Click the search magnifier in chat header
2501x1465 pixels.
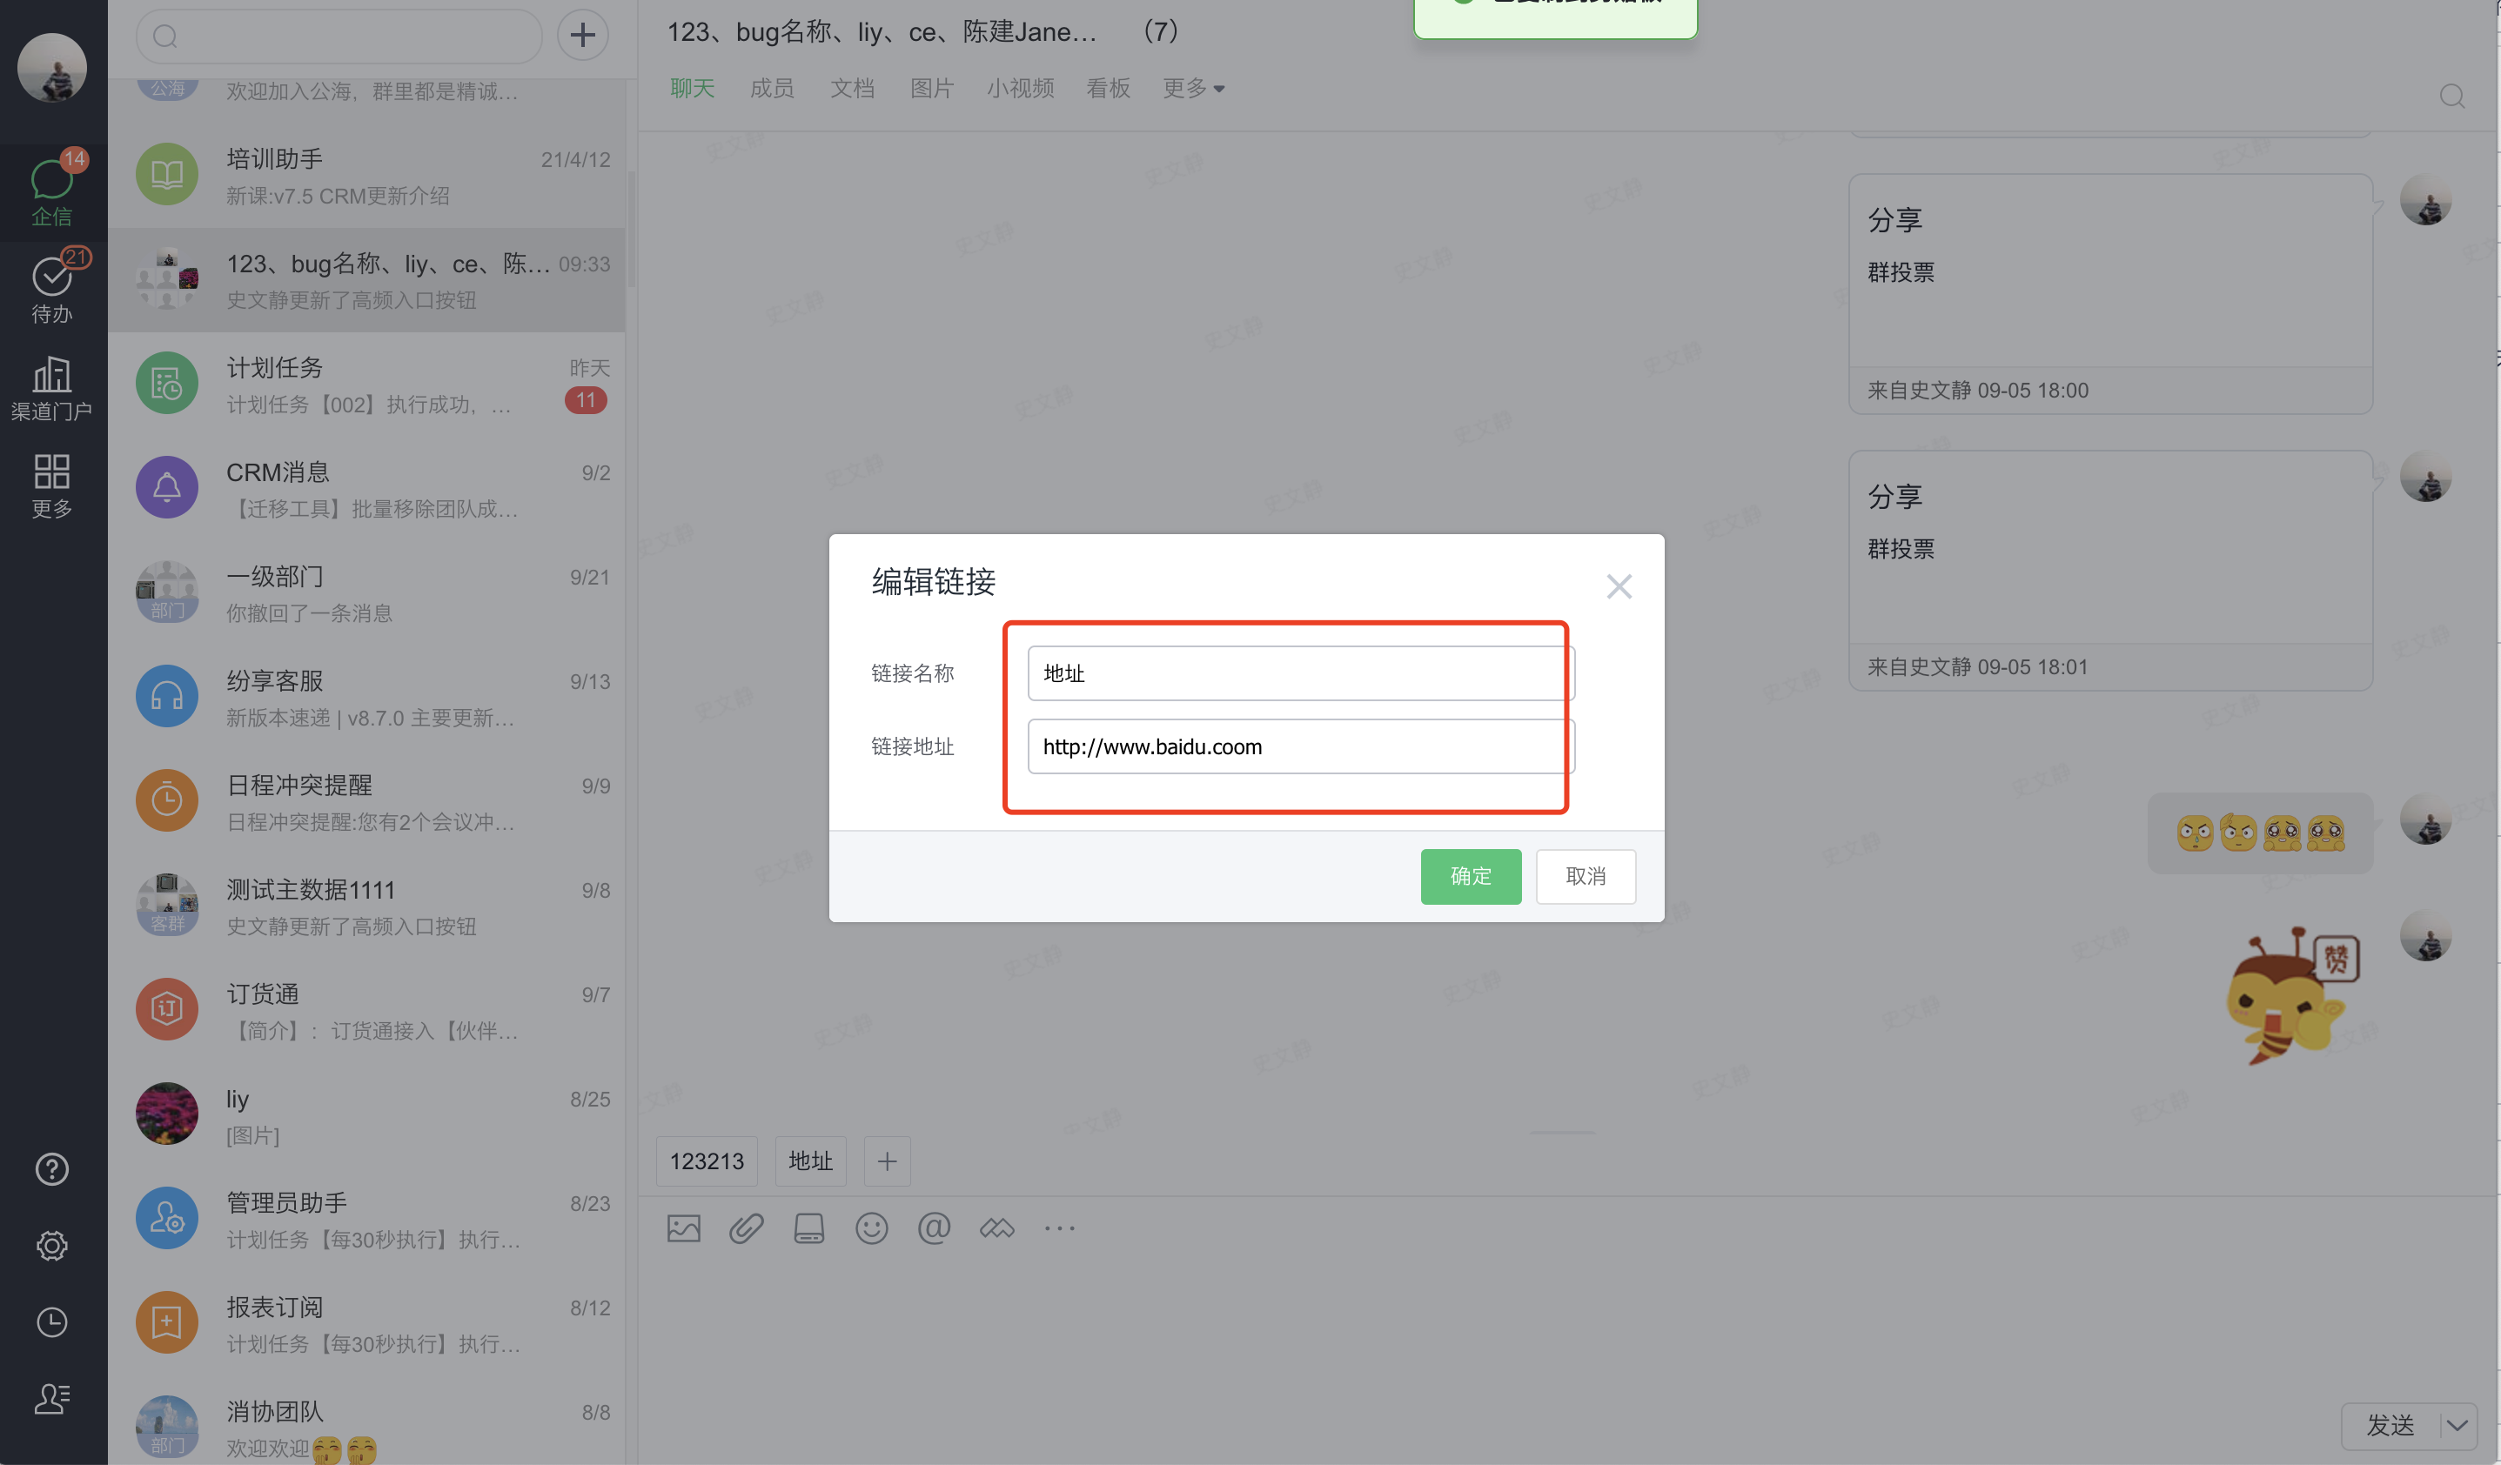coord(2451,97)
